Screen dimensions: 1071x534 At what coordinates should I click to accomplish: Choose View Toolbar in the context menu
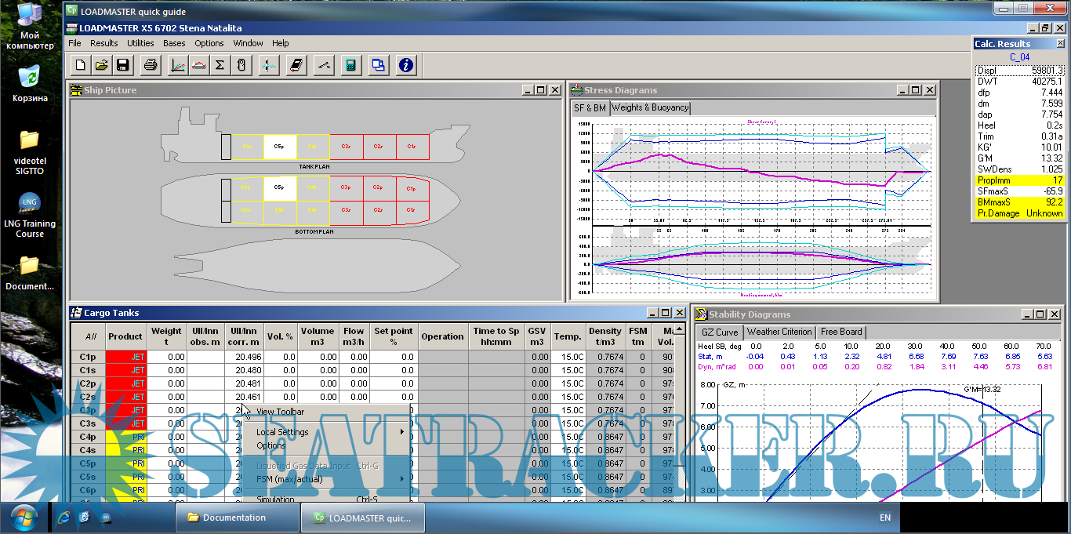tap(280, 412)
